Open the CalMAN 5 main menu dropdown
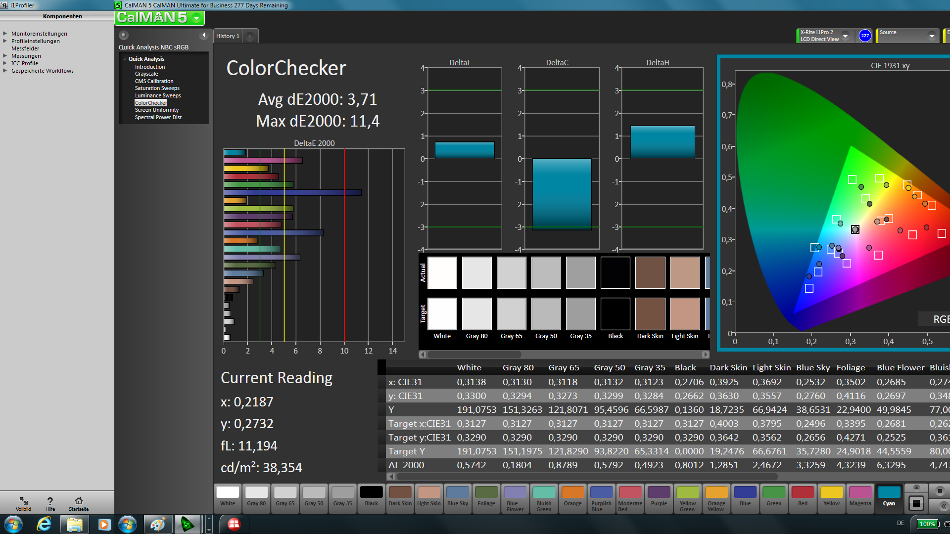The height and width of the screenshot is (534, 950). coord(197,18)
